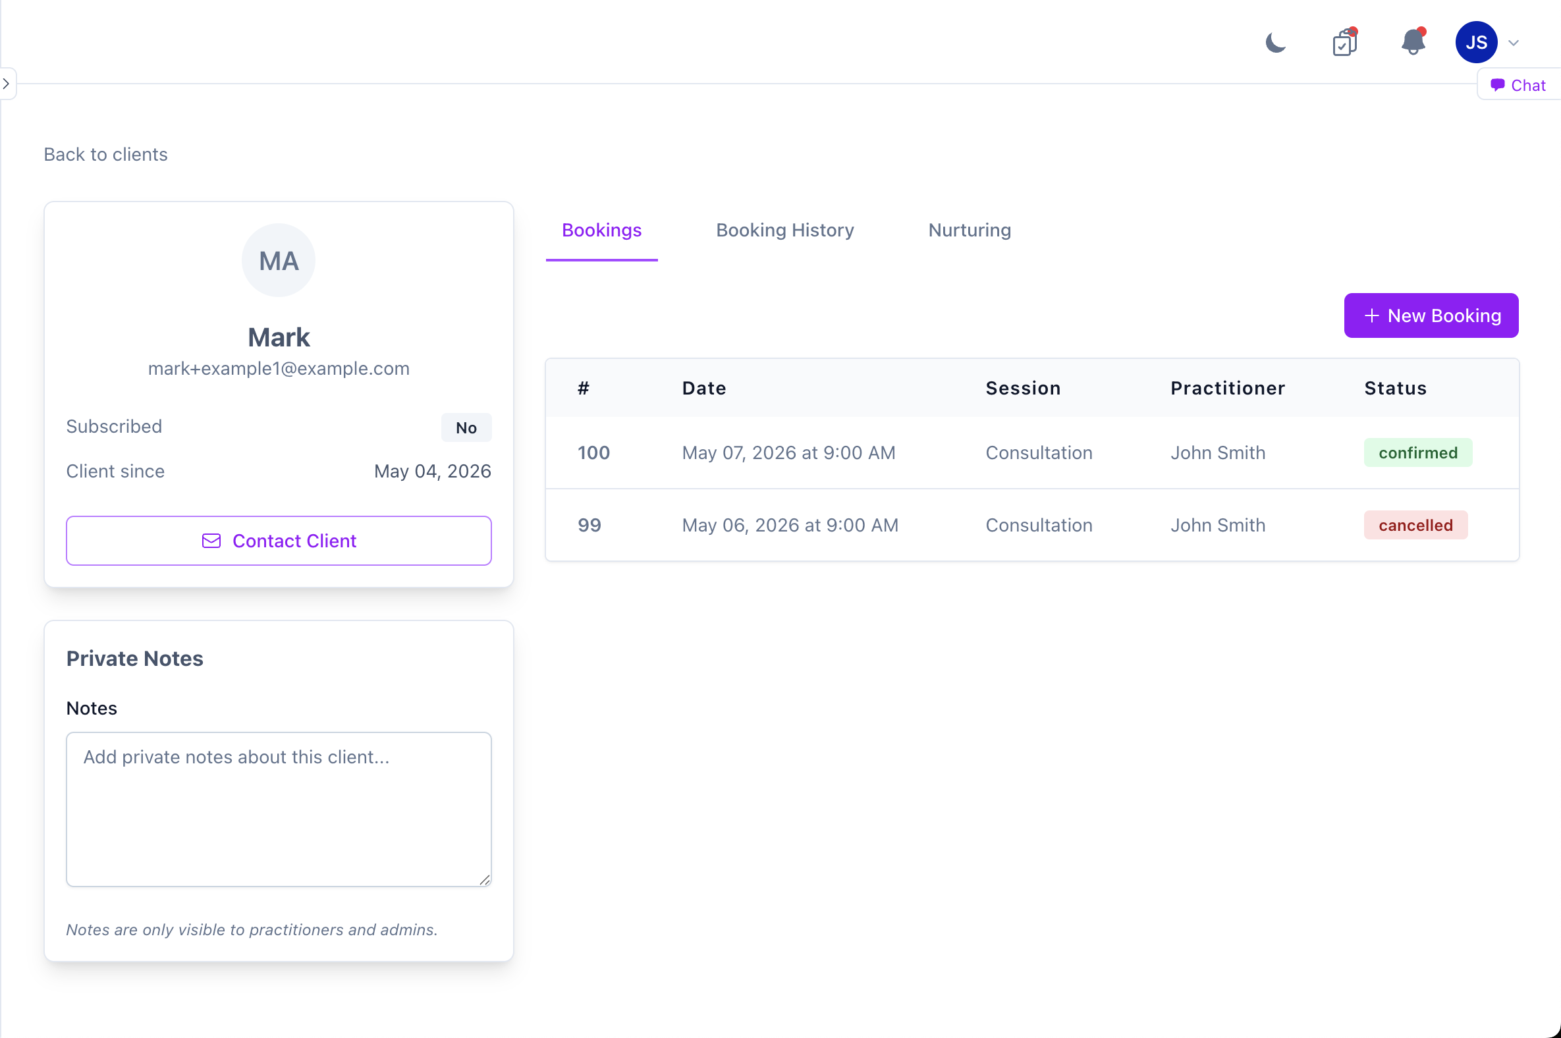Click the mark+example1@example.com email

pos(279,369)
